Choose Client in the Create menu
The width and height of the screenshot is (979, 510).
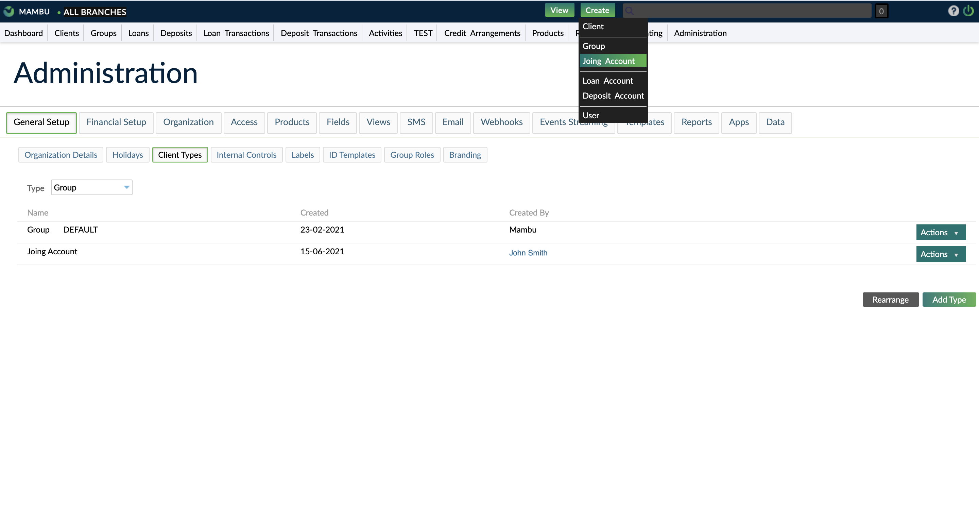click(x=592, y=26)
